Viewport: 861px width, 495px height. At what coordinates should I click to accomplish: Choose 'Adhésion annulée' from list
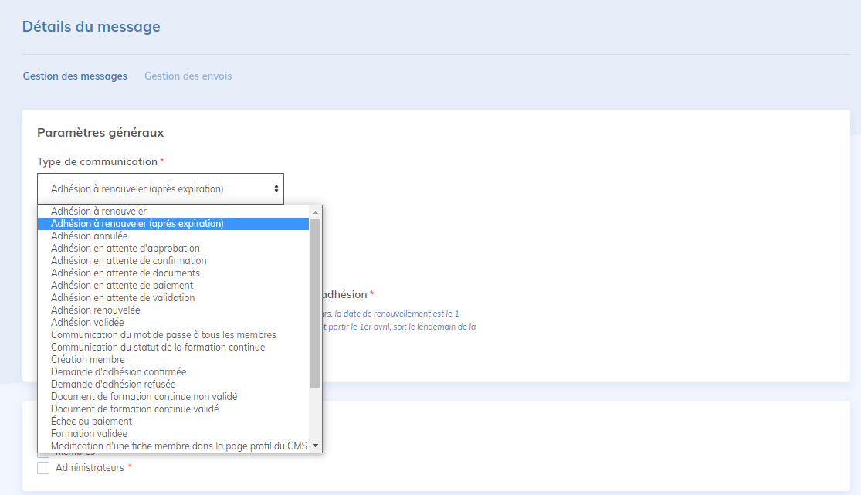click(x=90, y=236)
